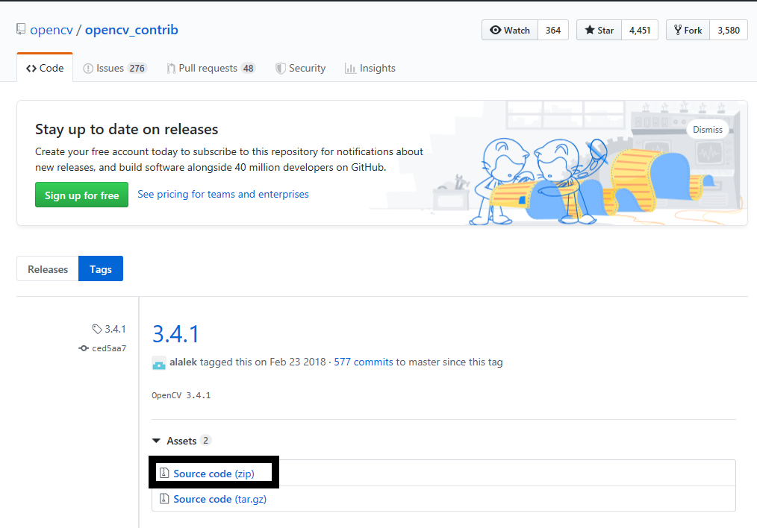The height and width of the screenshot is (528, 757).
Task: Click the eye icon in Watch button
Action: (495, 30)
